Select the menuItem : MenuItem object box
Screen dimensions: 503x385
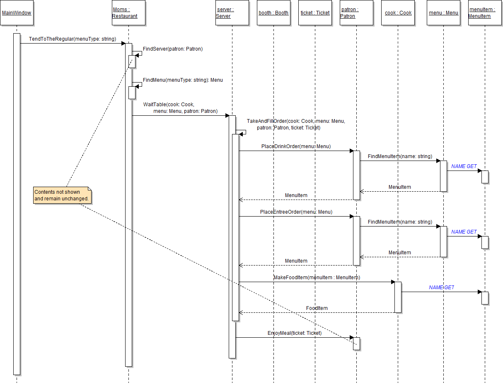pyautogui.click(x=485, y=13)
